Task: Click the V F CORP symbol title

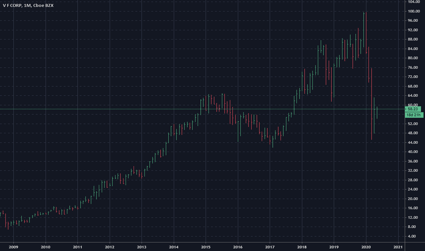Action: click(28, 5)
